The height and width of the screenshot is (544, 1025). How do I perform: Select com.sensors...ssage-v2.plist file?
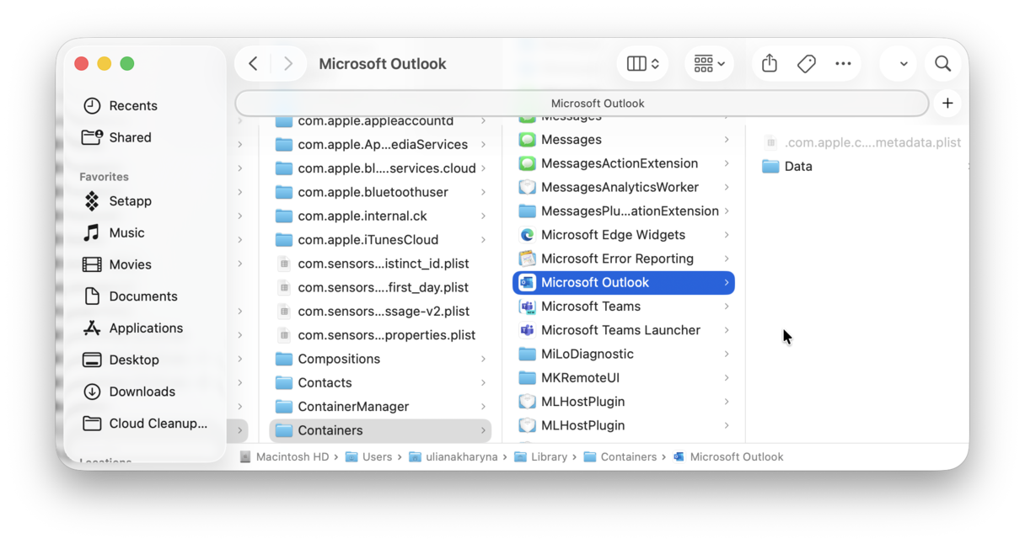(381, 312)
